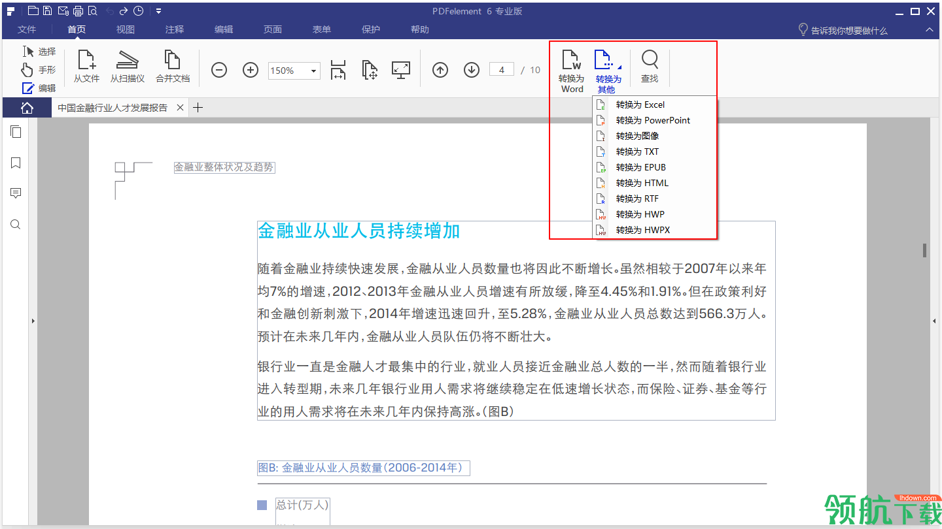Choose 转换为 Excel
The height and width of the screenshot is (529, 942).
point(654,104)
